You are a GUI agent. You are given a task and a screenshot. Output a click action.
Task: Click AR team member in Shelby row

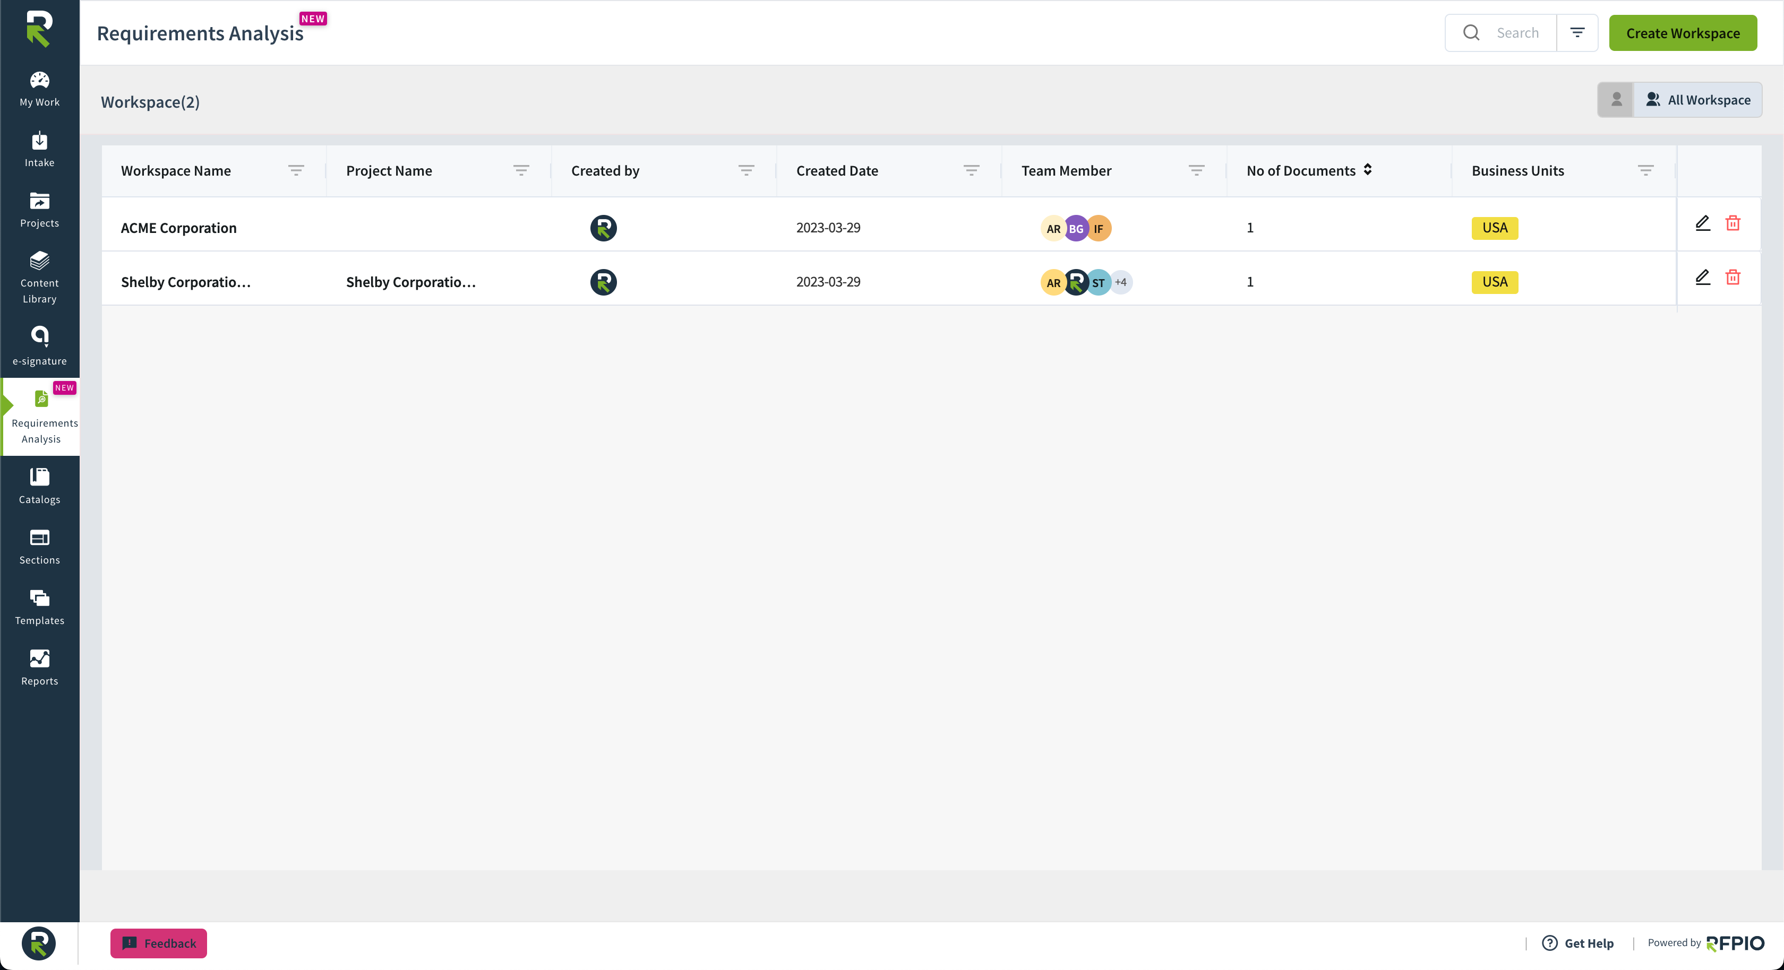click(x=1053, y=282)
